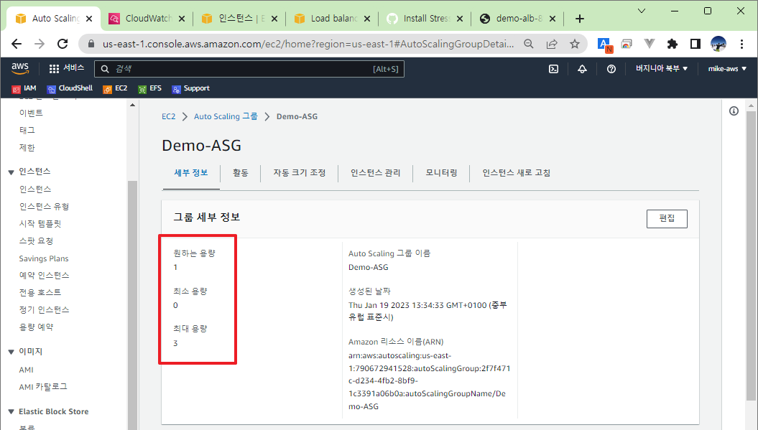Click the CloudShell bookmark shortcut
The height and width of the screenshot is (430, 758).
[70, 88]
